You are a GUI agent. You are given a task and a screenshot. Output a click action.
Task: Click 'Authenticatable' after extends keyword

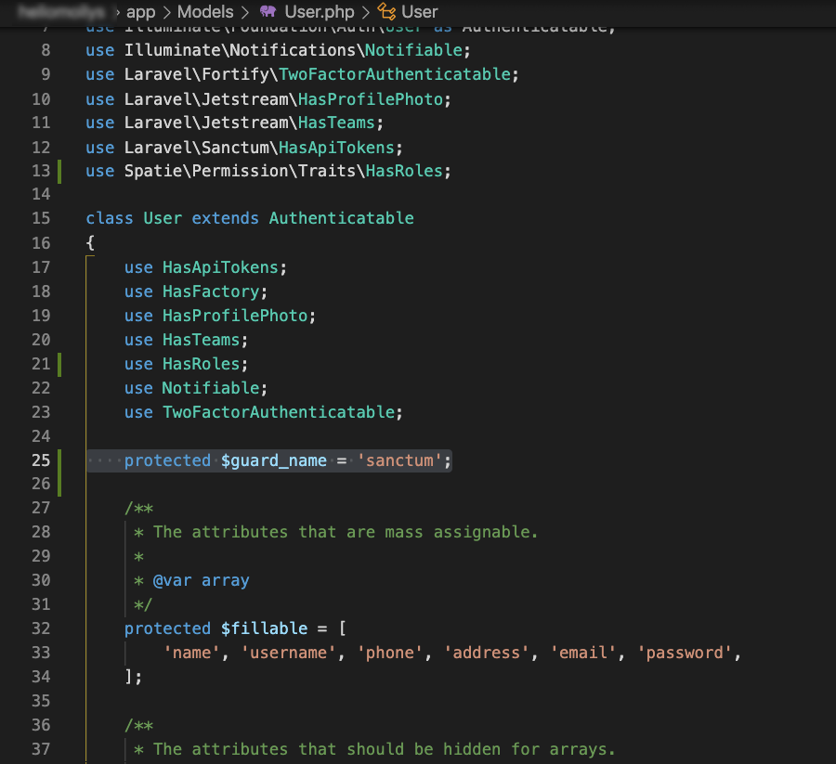341,218
